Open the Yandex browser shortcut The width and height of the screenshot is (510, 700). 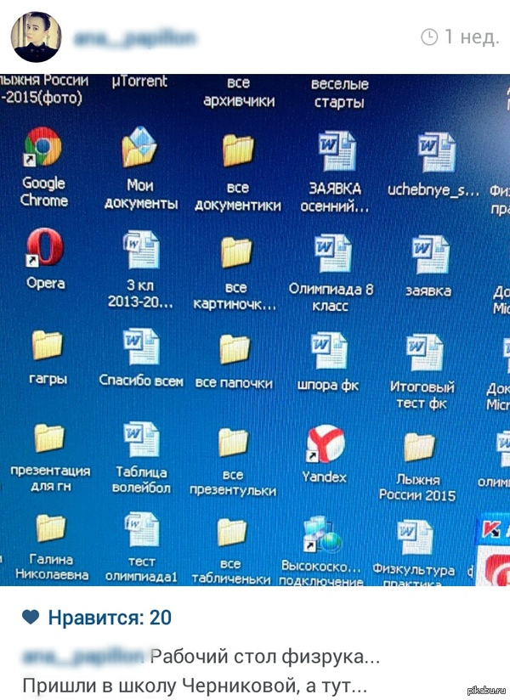coord(325,443)
